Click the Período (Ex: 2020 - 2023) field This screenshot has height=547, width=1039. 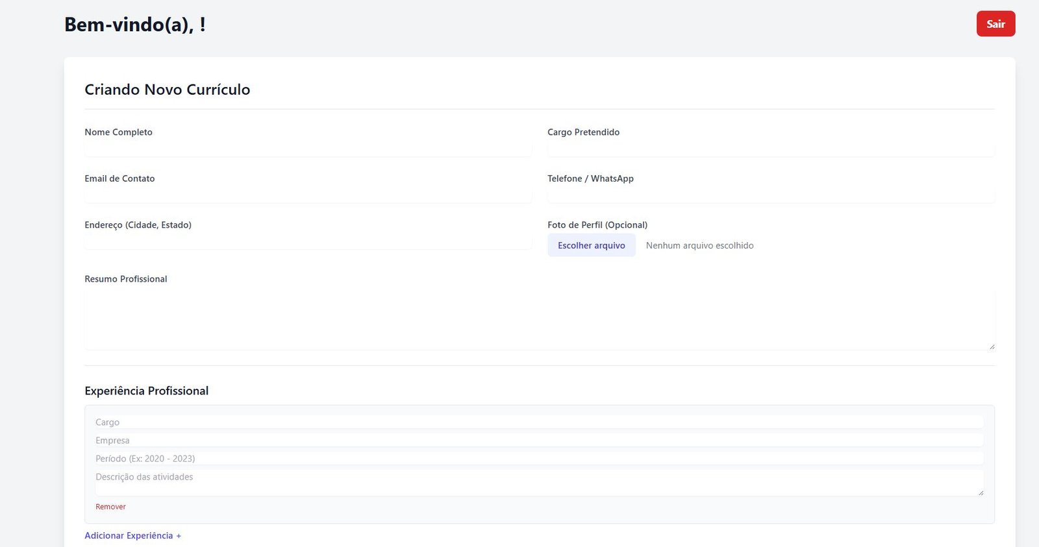[539, 459]
